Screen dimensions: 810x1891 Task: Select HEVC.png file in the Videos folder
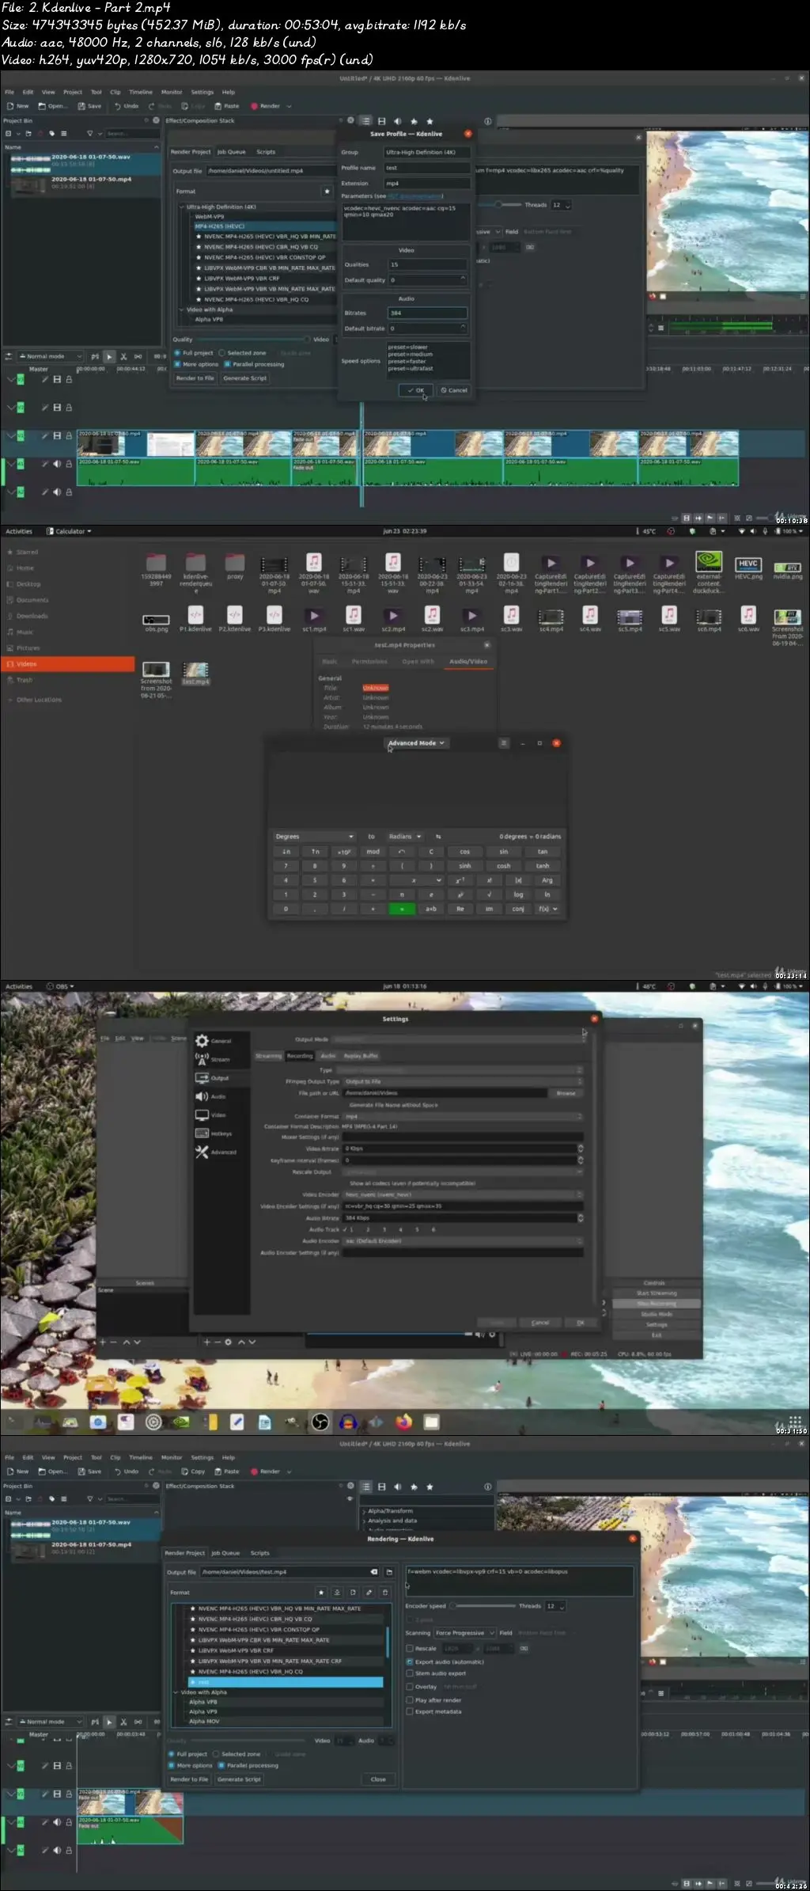748,568
